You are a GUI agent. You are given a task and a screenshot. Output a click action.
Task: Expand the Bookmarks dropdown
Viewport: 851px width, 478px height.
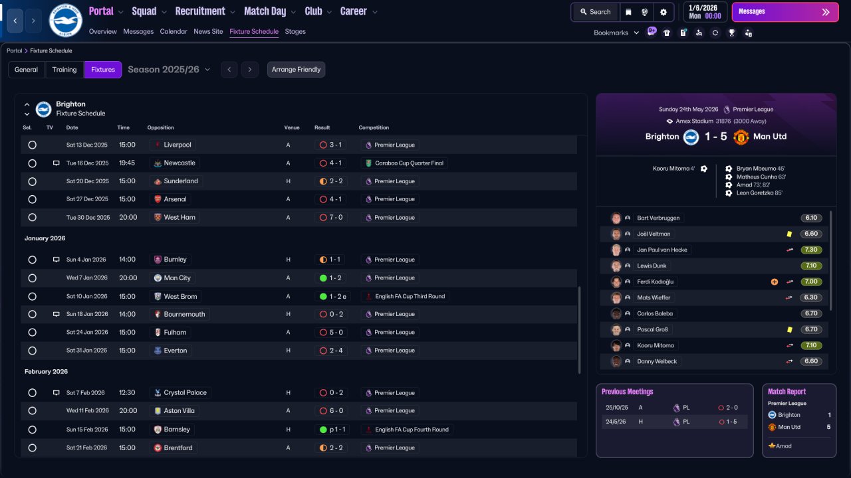(616, 33)
